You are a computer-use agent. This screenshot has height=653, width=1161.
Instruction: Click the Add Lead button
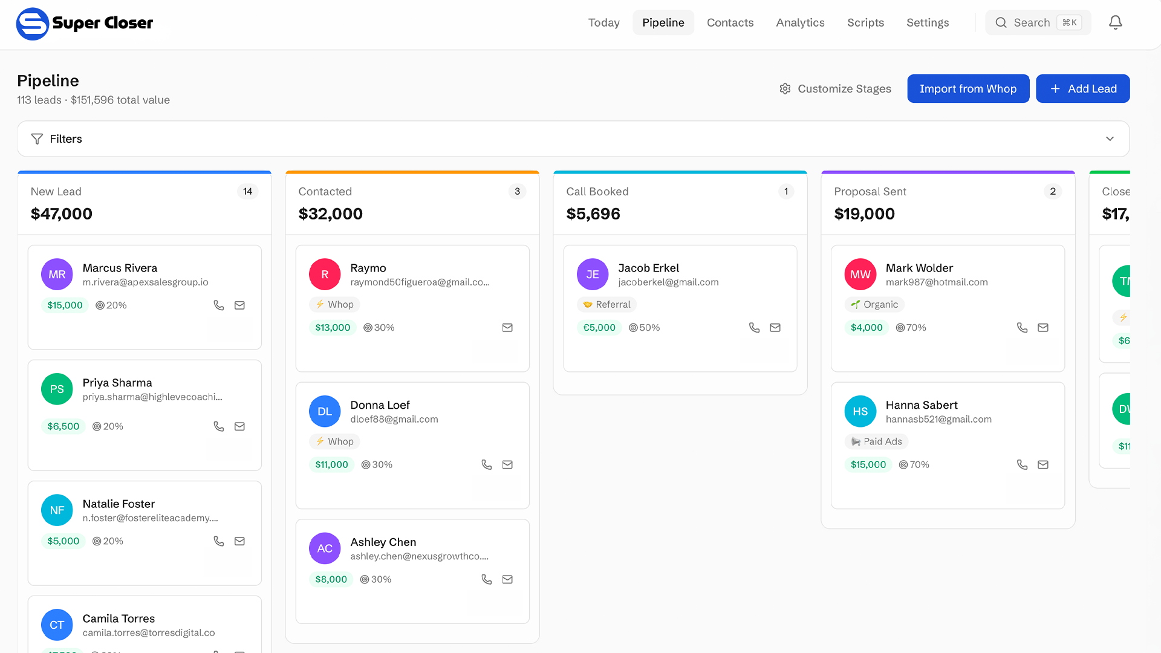[1082, 89]
